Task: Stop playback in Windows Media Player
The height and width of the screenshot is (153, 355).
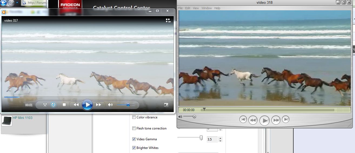Action: [x=64, y=105]
